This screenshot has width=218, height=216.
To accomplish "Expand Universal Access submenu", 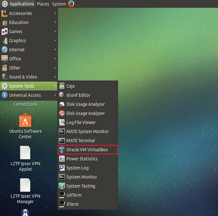I will point(29,95).
